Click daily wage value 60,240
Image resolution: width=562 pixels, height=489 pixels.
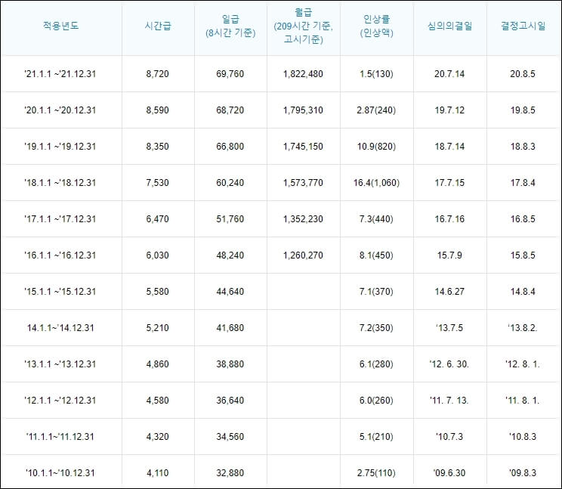(230, 182)
